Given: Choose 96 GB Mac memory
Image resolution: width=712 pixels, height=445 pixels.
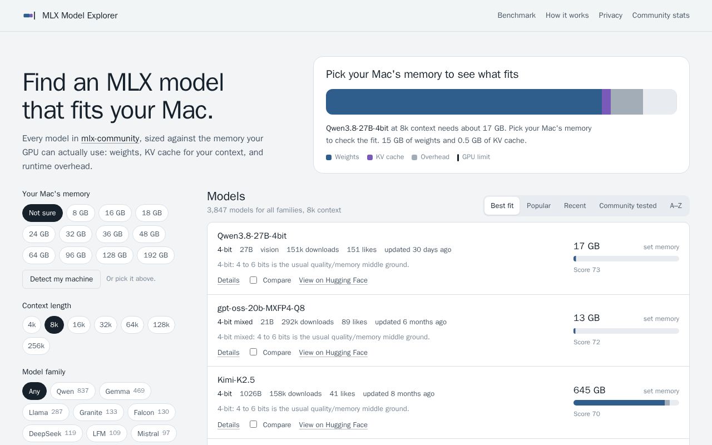Looking at the screenshot, I should [76, 255].
